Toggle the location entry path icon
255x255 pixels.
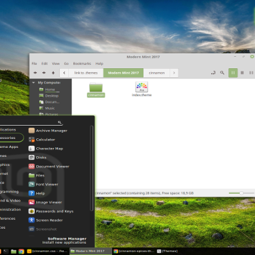click(213, 73)
